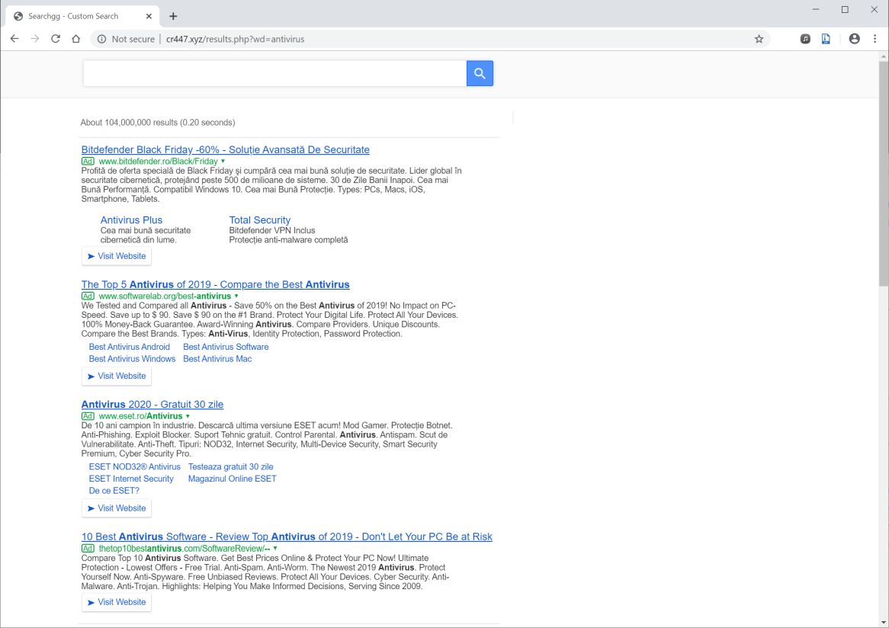Open the Total Security sitelink
The height and width of the screenshot is (628, 889).
260,220
